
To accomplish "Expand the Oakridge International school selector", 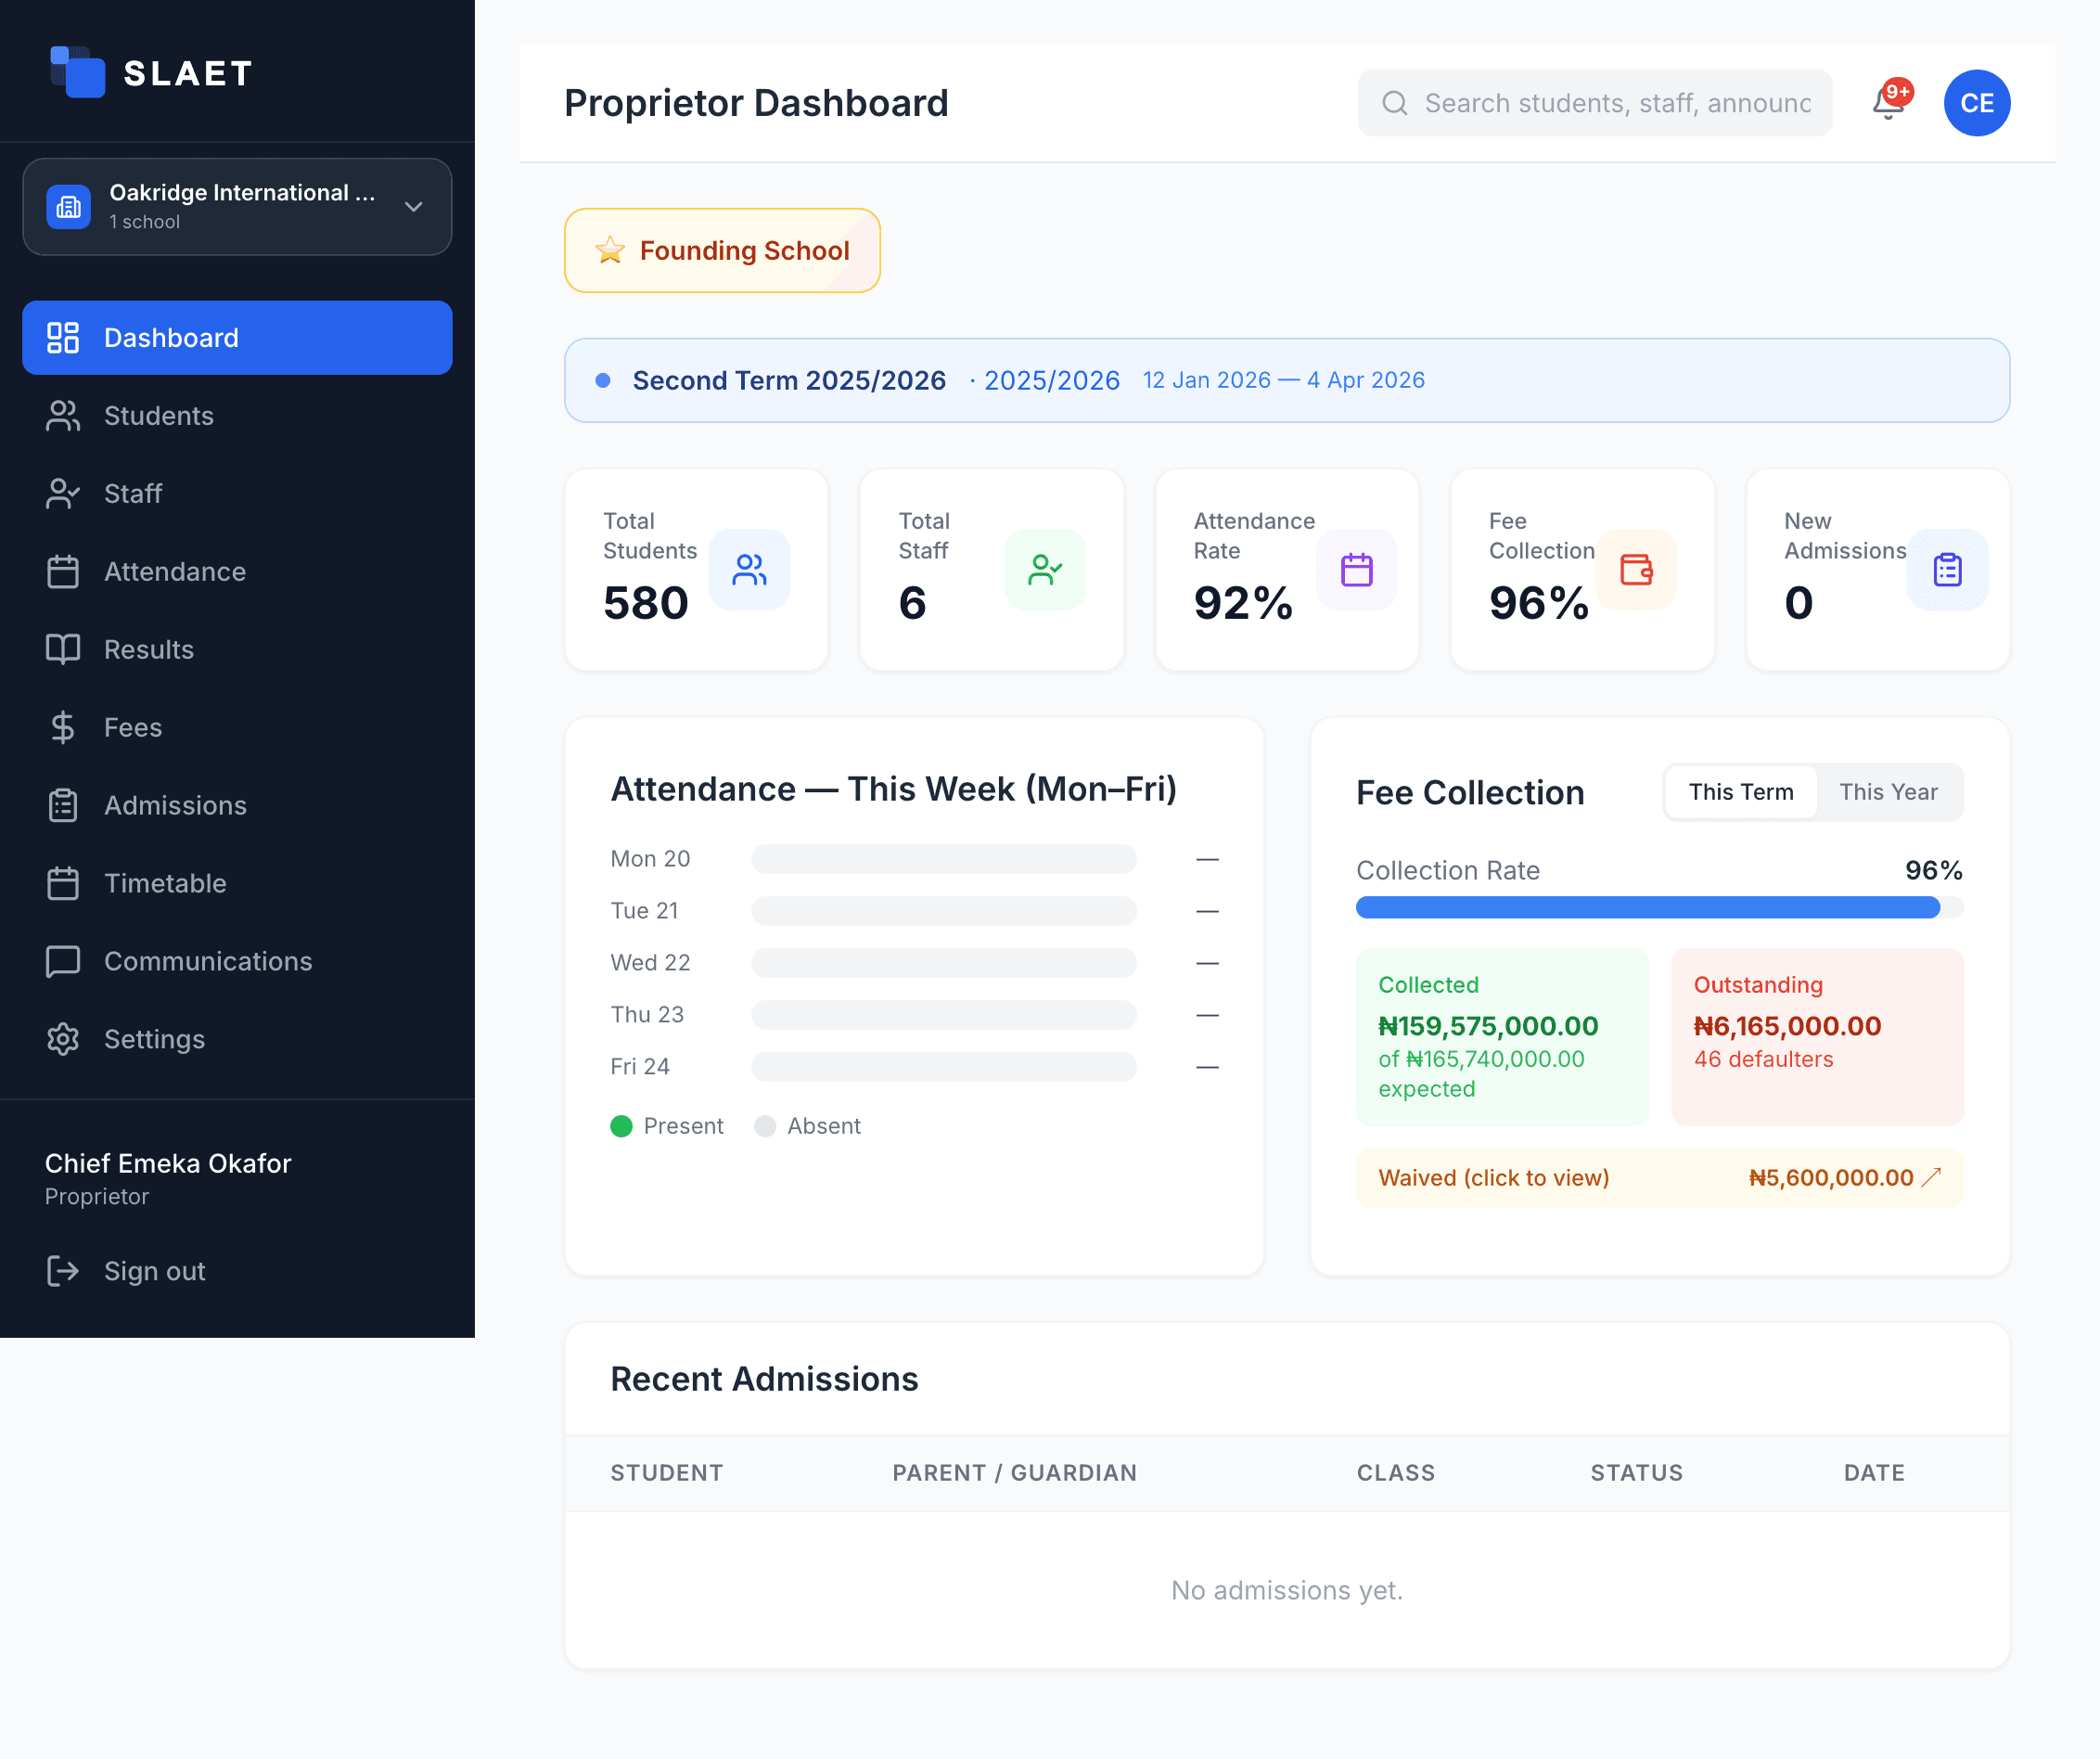I will click(x=237, y=206).
